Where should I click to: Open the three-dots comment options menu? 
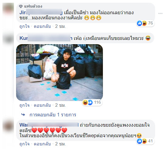click(160, 13)
